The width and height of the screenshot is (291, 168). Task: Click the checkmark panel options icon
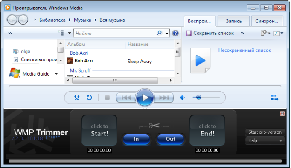[x=276, y=33]
